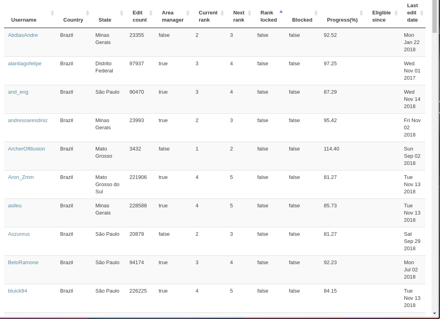Click sort arrows beside Current rank header
This screenshot has width=440, height=319.
(x=222, y=13)
